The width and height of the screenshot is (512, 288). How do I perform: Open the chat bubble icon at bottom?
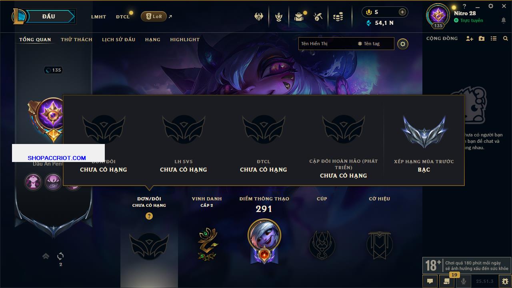point(430,281)
